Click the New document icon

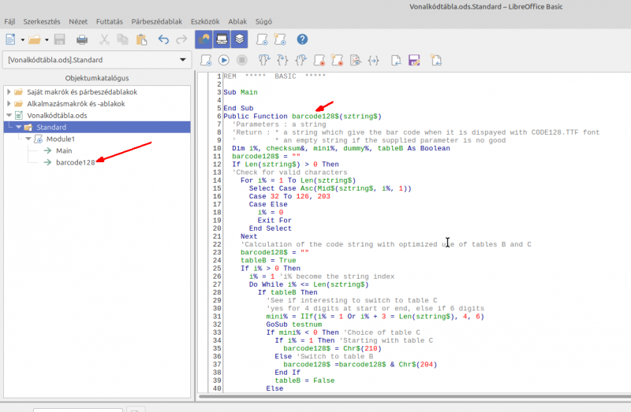10,39
